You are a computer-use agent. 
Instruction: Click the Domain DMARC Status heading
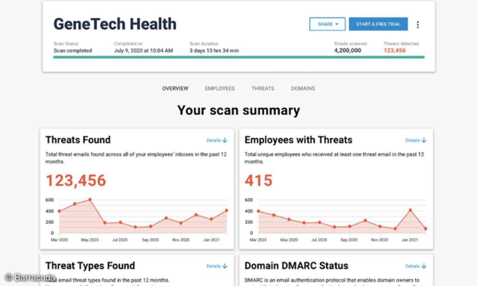click(297, 266)
